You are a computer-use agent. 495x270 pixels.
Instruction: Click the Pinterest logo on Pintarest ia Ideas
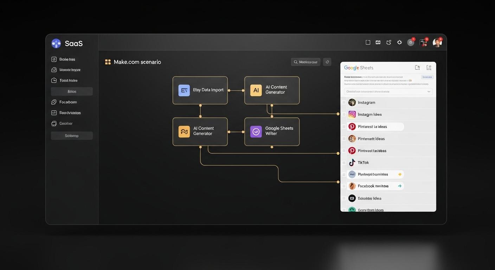[352, 127]
